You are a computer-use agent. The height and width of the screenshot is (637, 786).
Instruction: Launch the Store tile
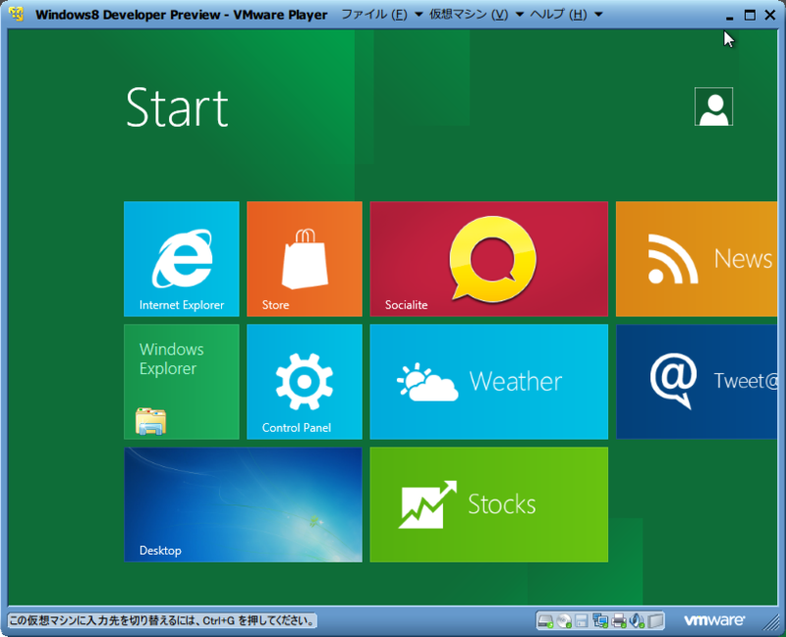tap(305, 259)
